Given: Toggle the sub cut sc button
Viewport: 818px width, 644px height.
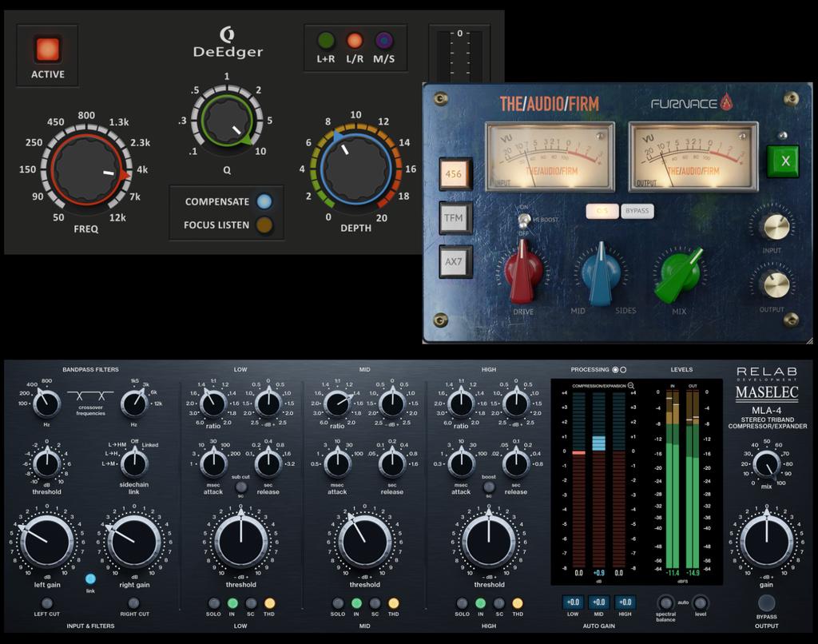Looking at the screenshot, I should (240, 487).
